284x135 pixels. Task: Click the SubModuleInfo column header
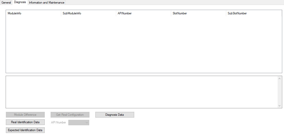(x=88, y=13)
